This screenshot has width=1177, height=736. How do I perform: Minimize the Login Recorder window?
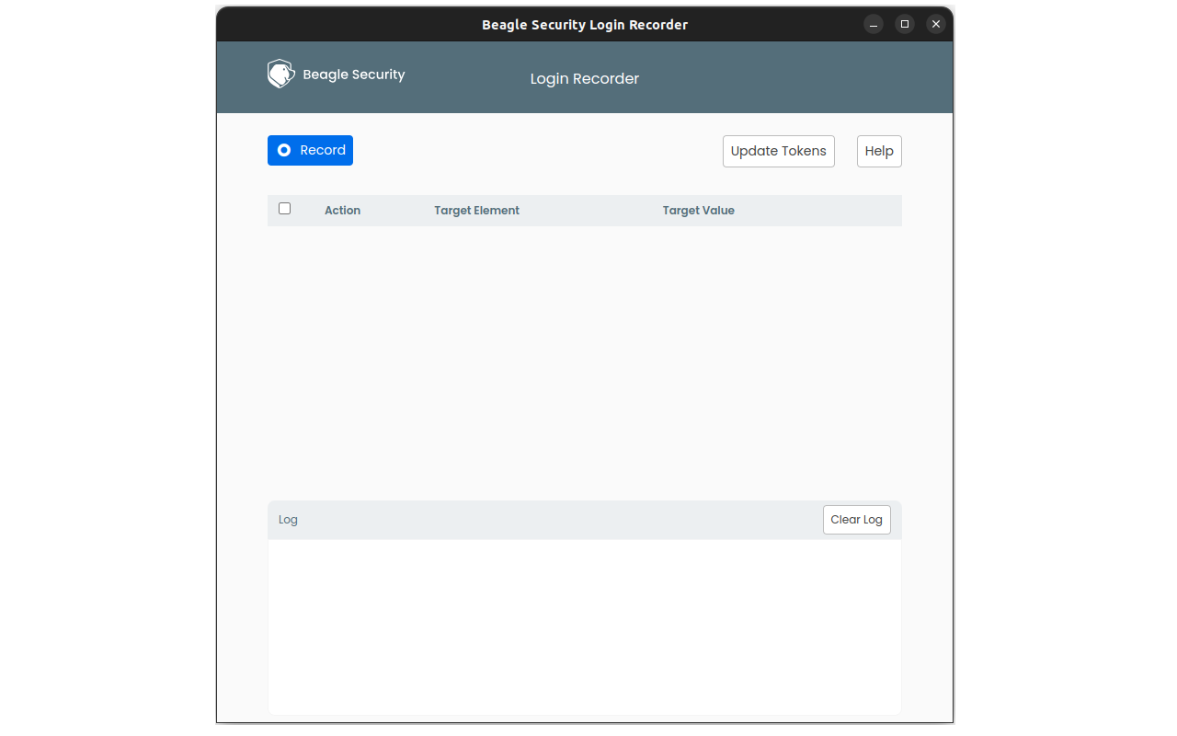click(x=874, y=24)
